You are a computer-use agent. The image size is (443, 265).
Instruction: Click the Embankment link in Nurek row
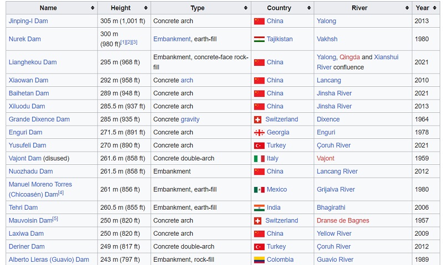click(x=172, y=39)
